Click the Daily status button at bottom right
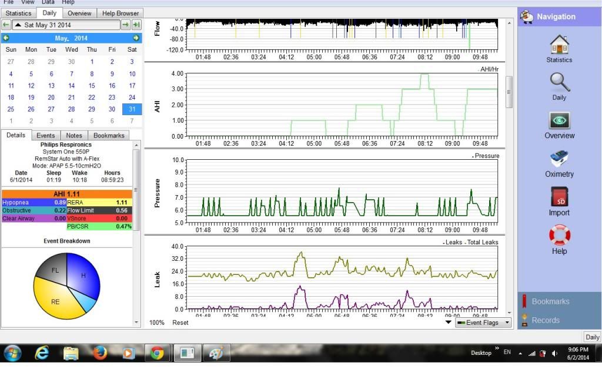602x376 pixels. (592, 337)
